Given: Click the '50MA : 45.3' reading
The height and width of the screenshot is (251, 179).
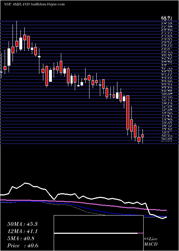Looking at the screenshot, I should [22, 224].
